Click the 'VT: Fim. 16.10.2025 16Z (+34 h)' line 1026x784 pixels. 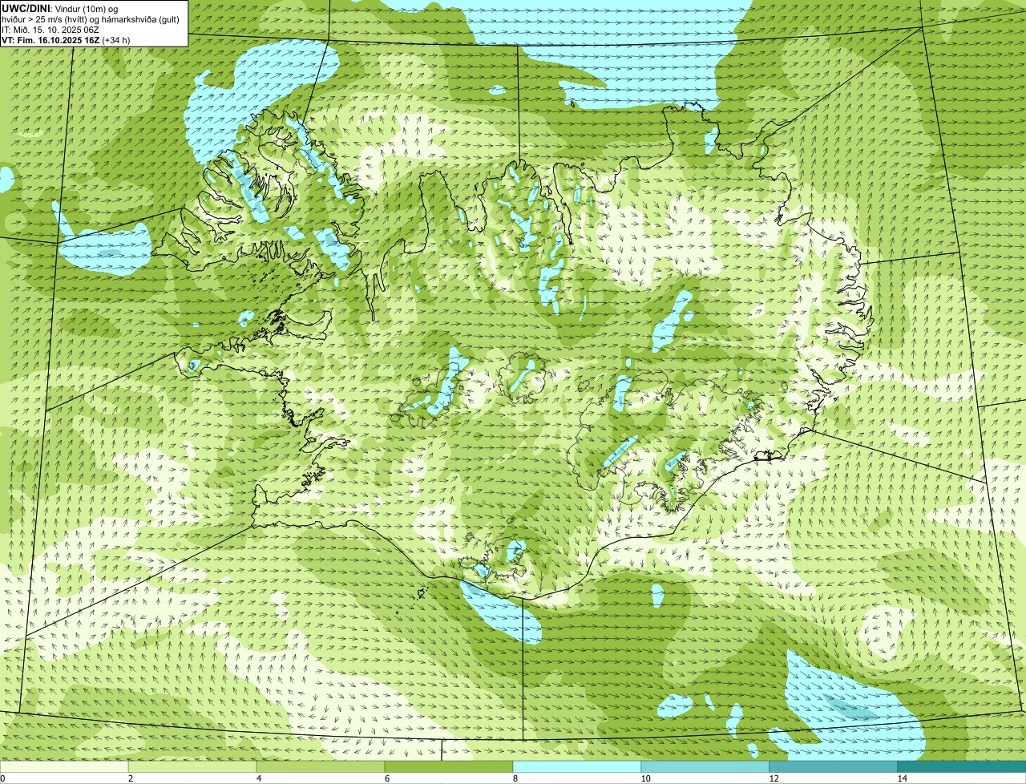coord(66,39)
